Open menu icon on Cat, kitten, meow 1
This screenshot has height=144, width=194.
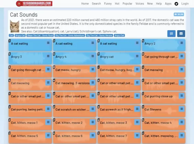pyautogui.click(x=48, y=122)
